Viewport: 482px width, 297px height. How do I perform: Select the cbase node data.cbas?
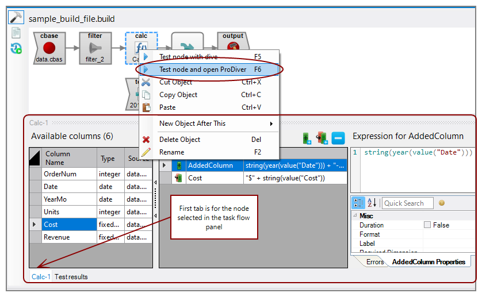[49, 48]
